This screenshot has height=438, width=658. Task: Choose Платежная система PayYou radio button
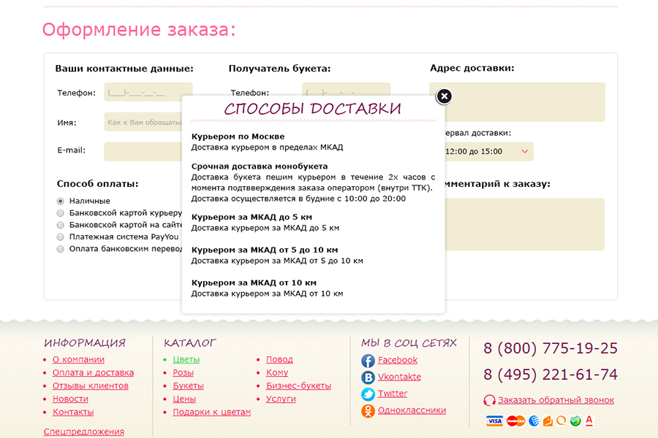pos(61,237)
